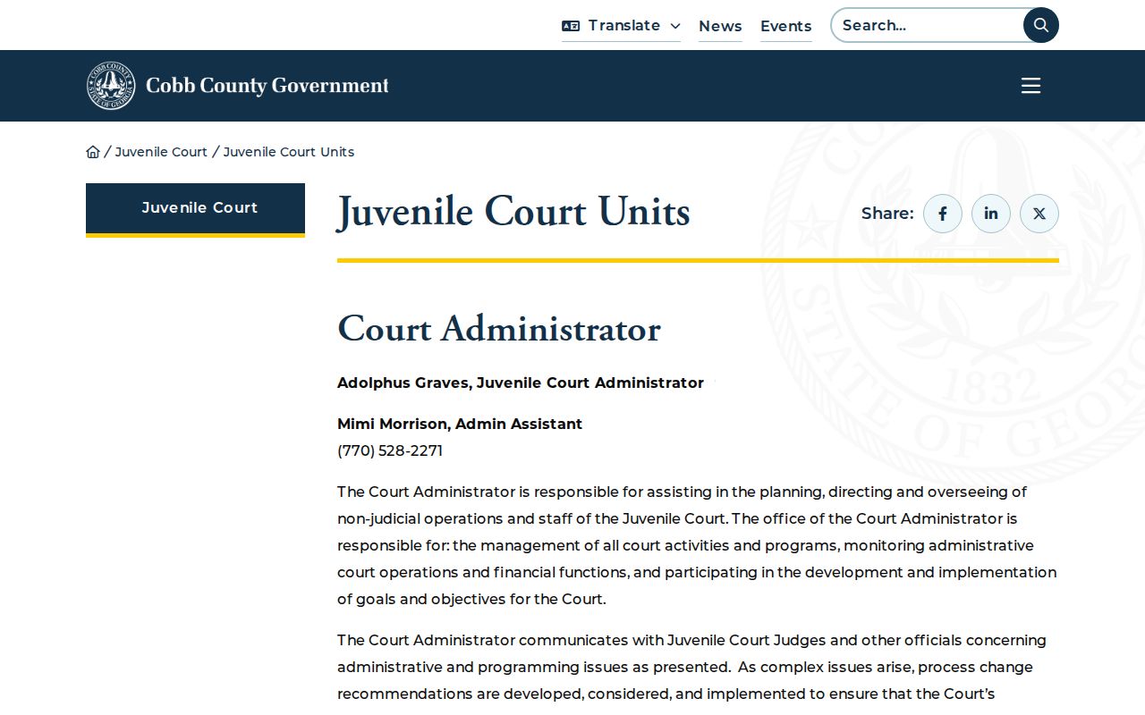Screen dimensions: 1145x715
Task: Open the Translate dropdown
Action: tap(621, 26)
